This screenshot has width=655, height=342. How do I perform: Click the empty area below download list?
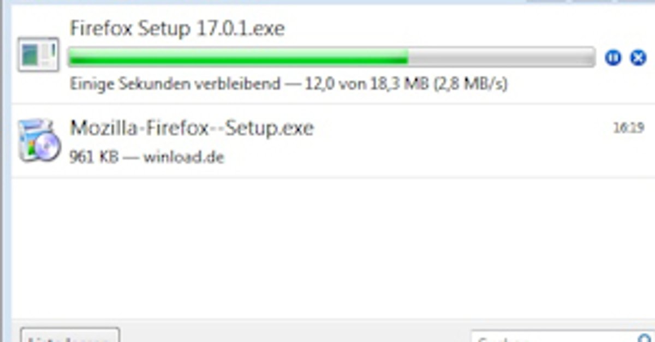[333, 248]
